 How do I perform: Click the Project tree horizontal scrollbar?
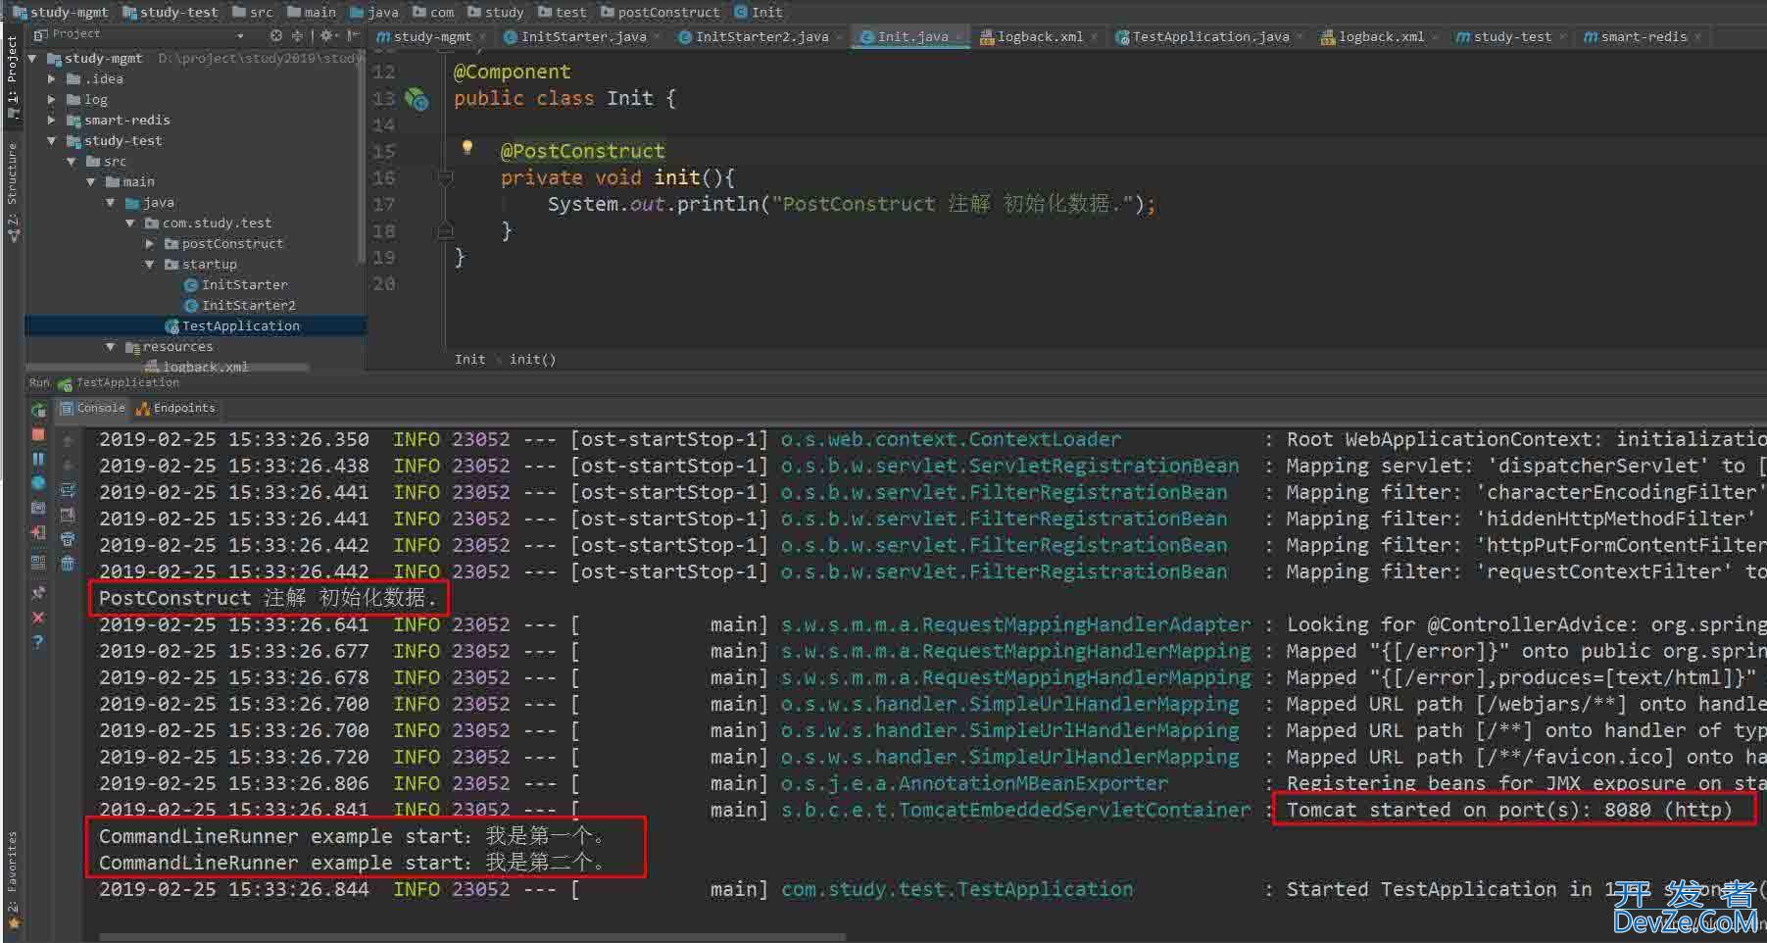coord(167,368)
